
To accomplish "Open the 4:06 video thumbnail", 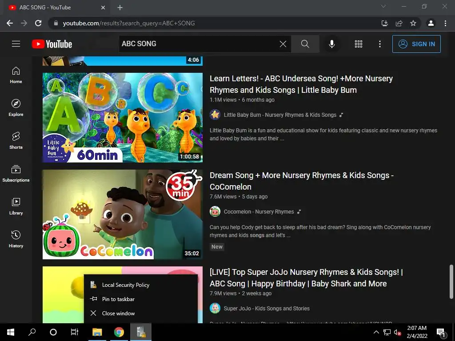I will pyautogui.click(x=123, y=61).
